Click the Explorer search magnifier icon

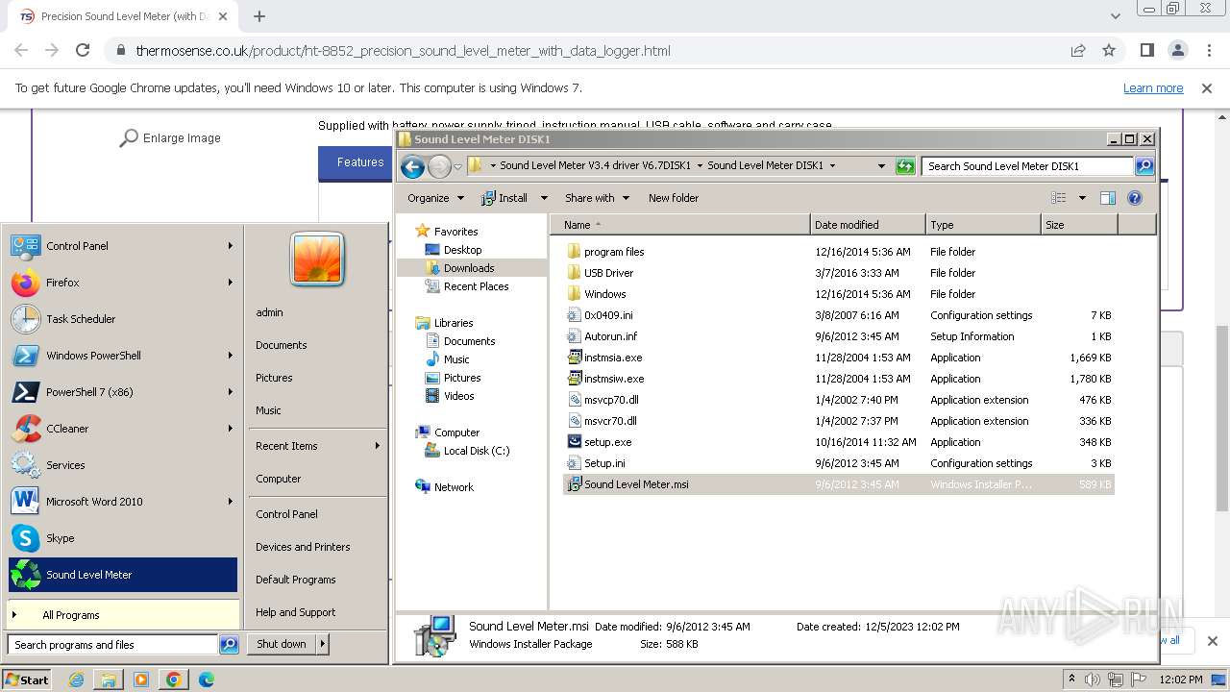pos(1144,166)
